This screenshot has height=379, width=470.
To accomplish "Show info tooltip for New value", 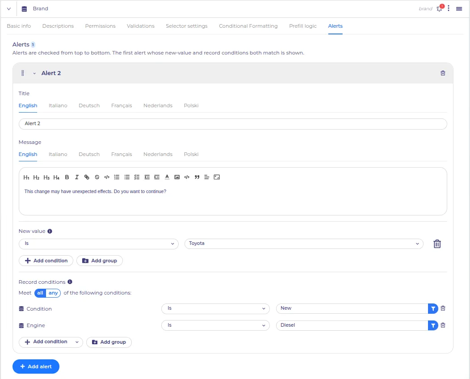I will (x=50, y=231).
